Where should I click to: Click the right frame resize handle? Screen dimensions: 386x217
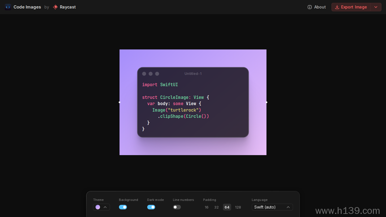pyautogui.click(x=266, y=102)
